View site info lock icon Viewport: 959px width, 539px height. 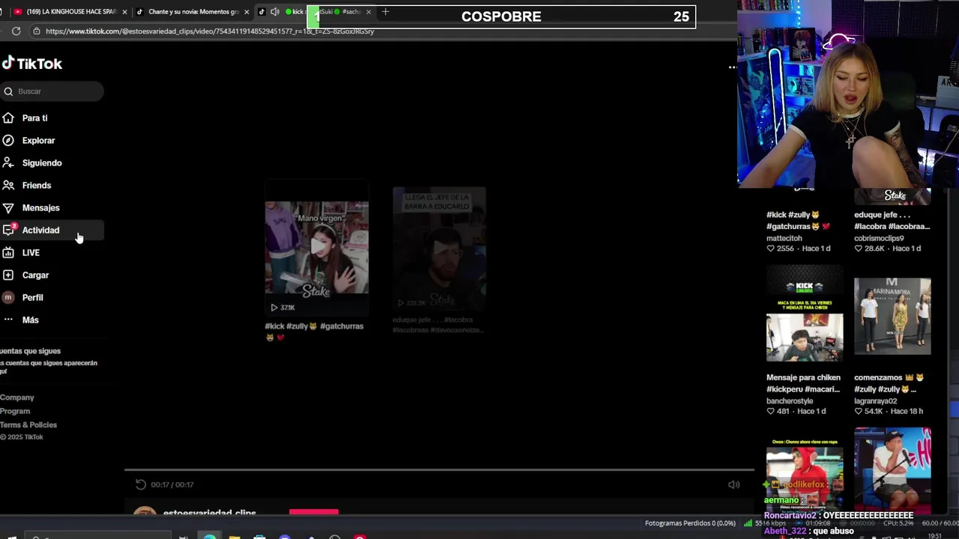[36, 31]
